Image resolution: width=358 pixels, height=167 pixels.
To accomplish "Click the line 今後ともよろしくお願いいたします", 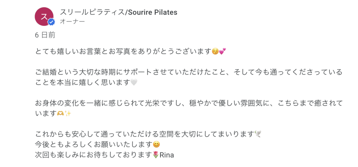I will [x=94, y=144].
